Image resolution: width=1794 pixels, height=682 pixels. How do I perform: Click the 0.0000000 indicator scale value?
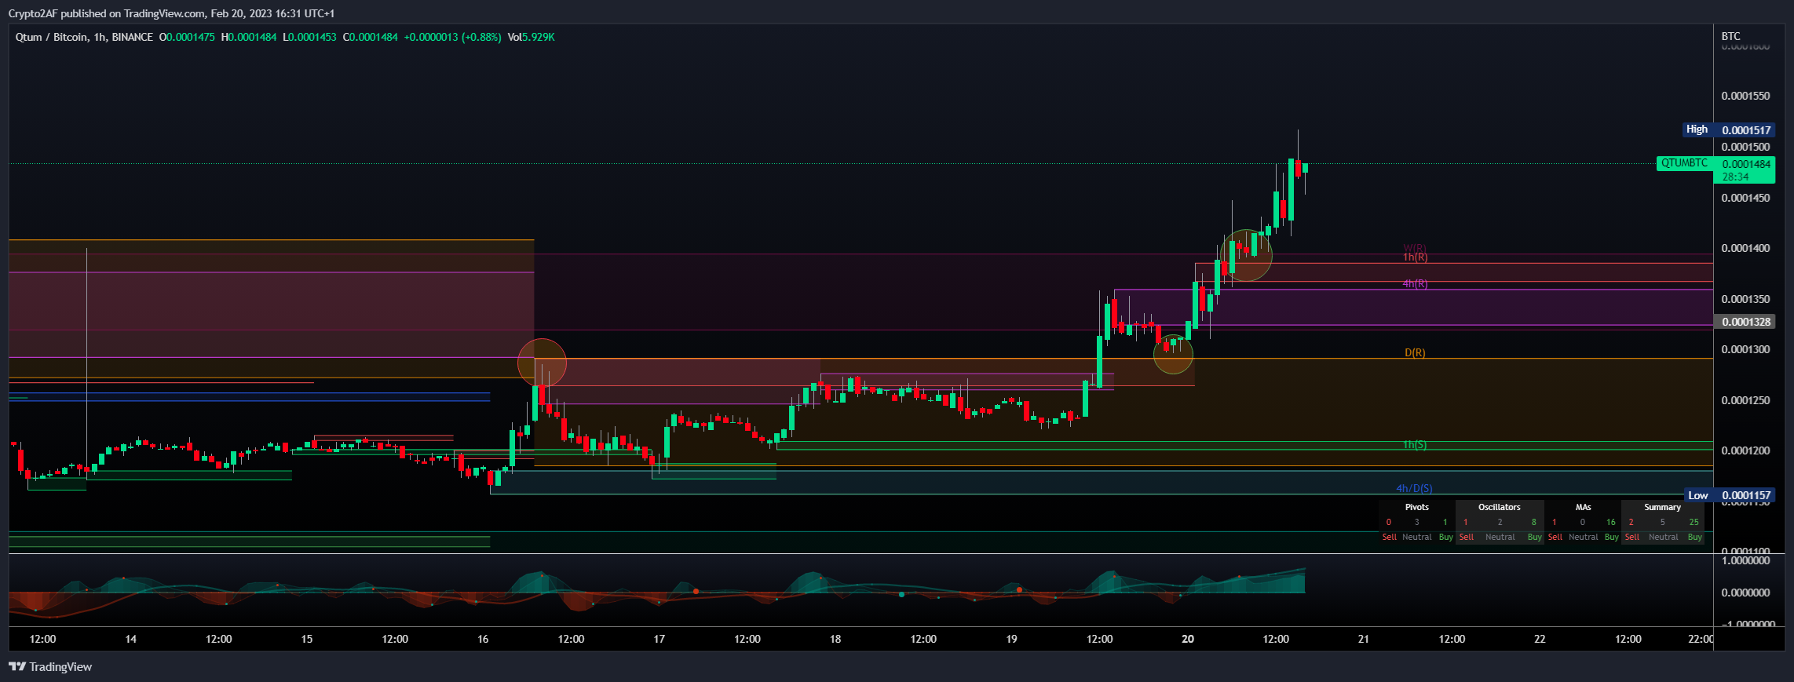(1745, 593)
